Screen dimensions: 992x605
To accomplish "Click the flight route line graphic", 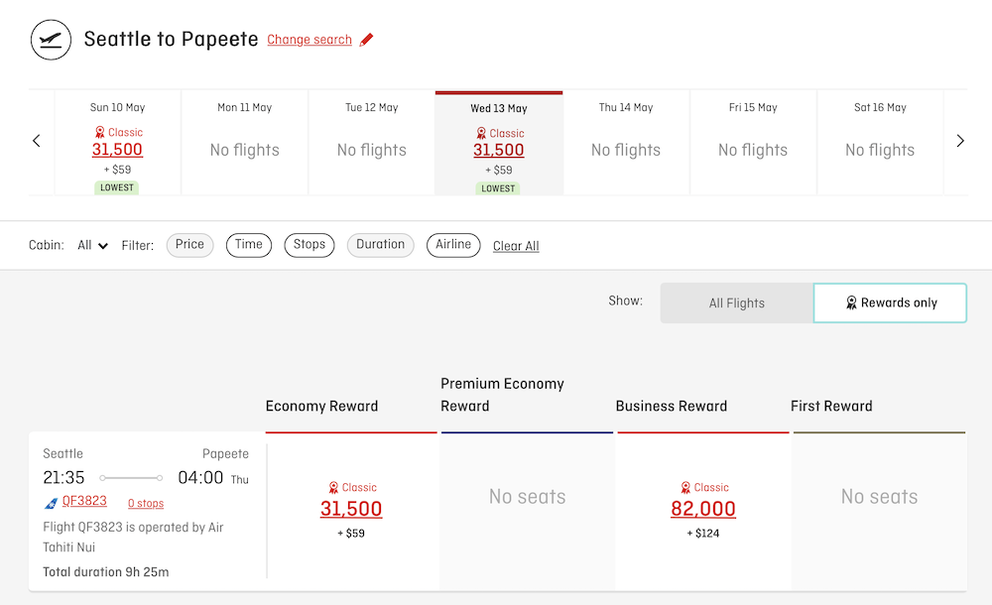I will (x=132, y=478).
